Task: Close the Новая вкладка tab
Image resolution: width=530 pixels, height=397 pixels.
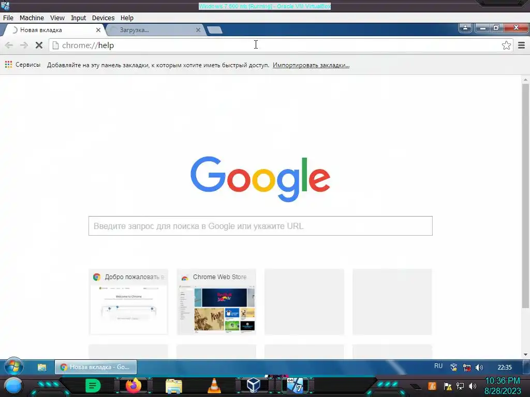Action: [98, 30]
